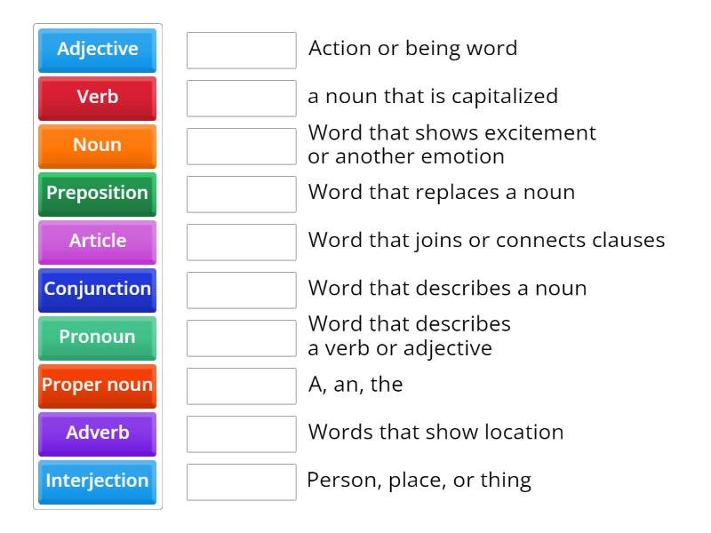Select the Interjection word tile
711x533 pixels.
pos(96,481)
